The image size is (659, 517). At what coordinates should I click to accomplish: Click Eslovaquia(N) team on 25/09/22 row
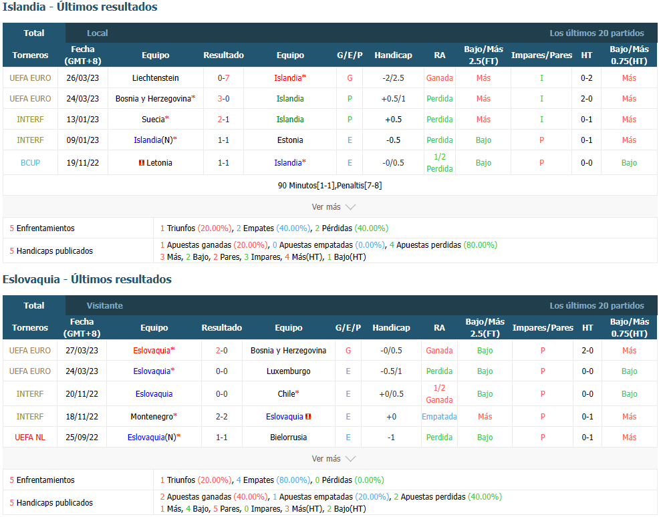pos(152,438)
